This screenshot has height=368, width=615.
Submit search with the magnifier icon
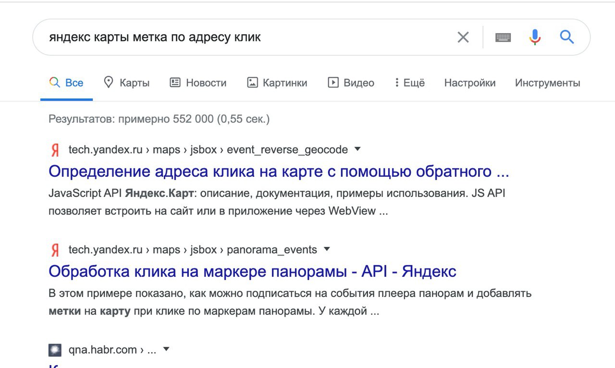[567, 37]
